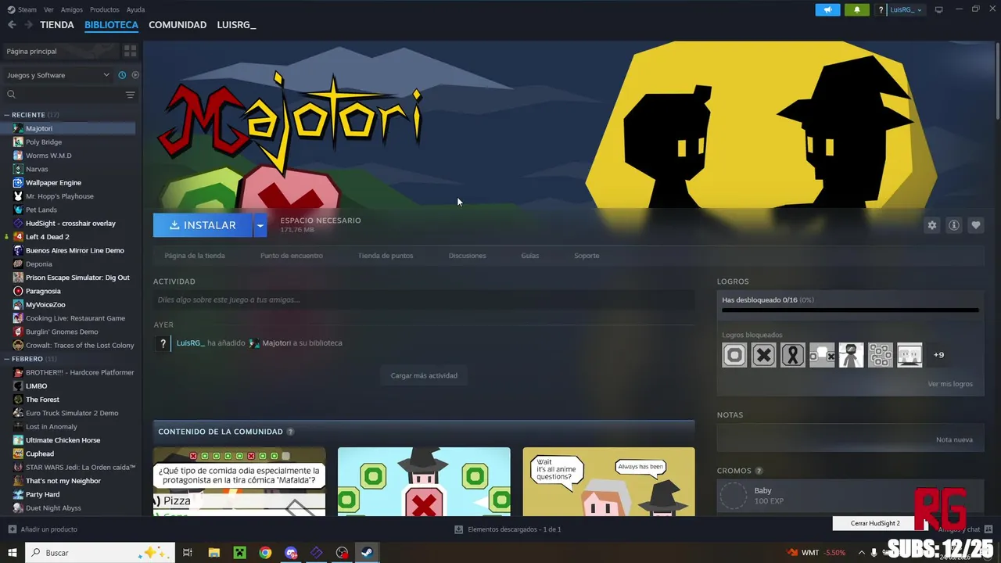Click the ribbon locked achievement icon
This screenshot has height=563, width=1001.
pyautogui.click(x=792, y=355)
